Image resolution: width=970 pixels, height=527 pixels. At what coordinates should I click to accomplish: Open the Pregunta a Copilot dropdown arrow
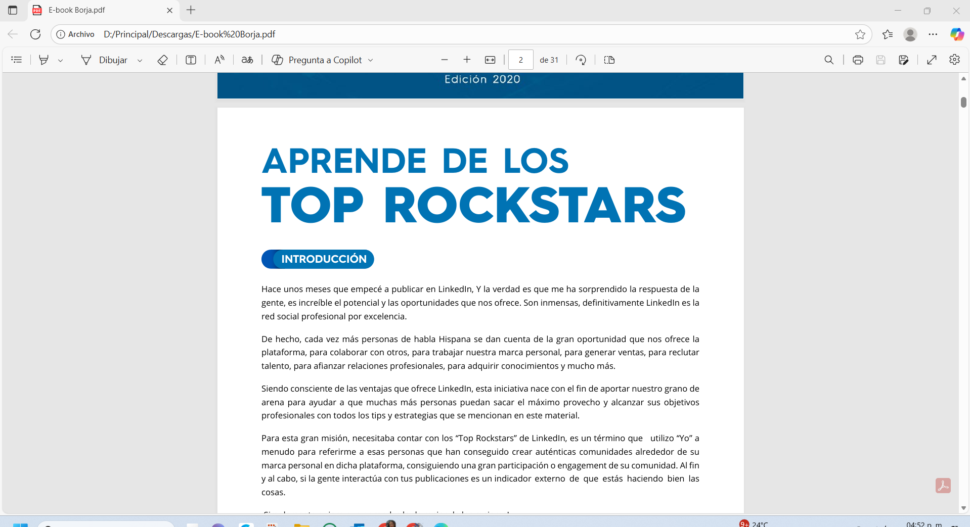click(x=371, y=60)
